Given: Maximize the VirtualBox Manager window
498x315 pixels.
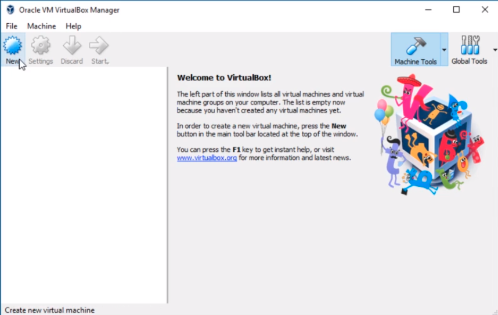Looking at the screenshot, I should pos(456,10).
